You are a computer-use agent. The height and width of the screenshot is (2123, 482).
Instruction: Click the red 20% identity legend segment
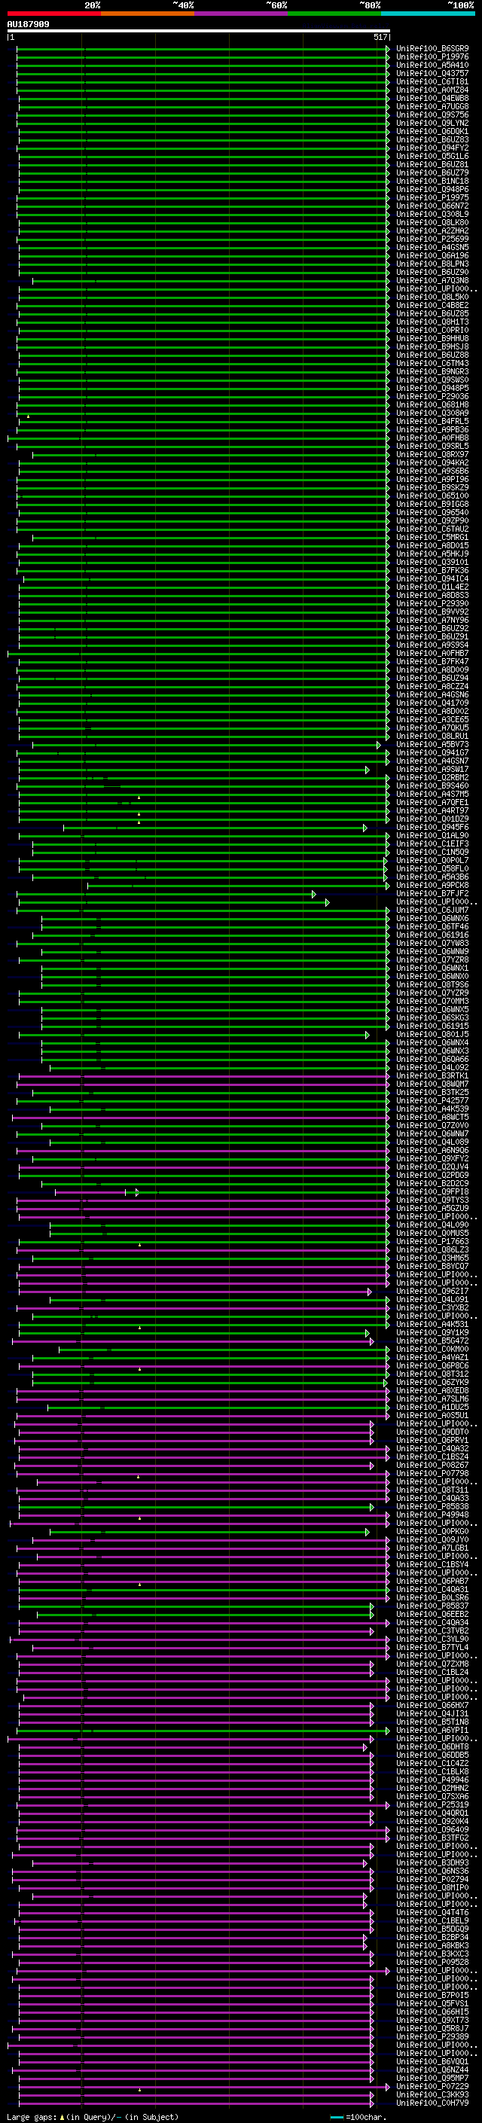pos(53,14)
